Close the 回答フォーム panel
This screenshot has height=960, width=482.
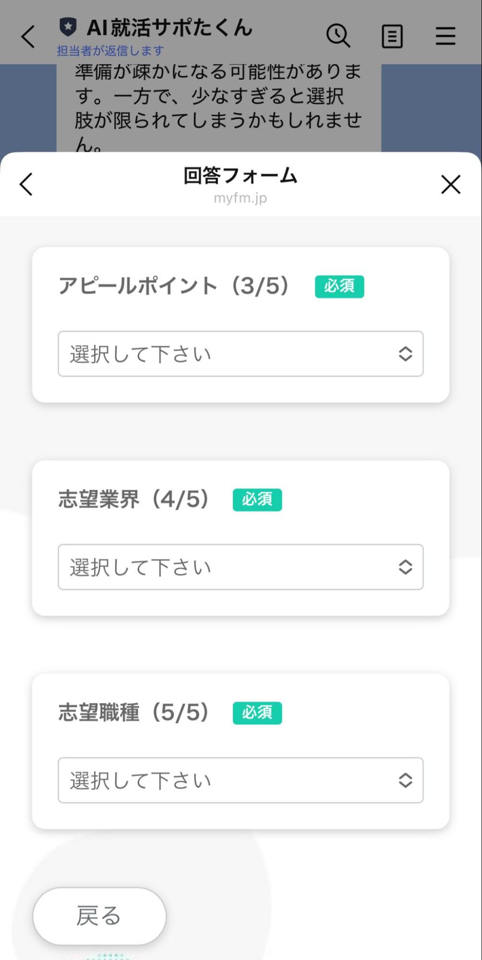pyautogui.click(x=450, y=184)
